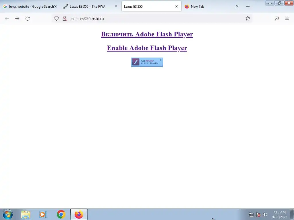The width and height of the screenshot is (294, 220).
Task: Click the Firefox taskbar button
Action: click(x=79, y=214)
